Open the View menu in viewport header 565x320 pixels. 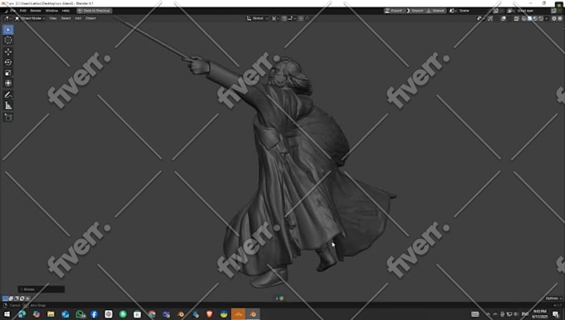point(52,18)
